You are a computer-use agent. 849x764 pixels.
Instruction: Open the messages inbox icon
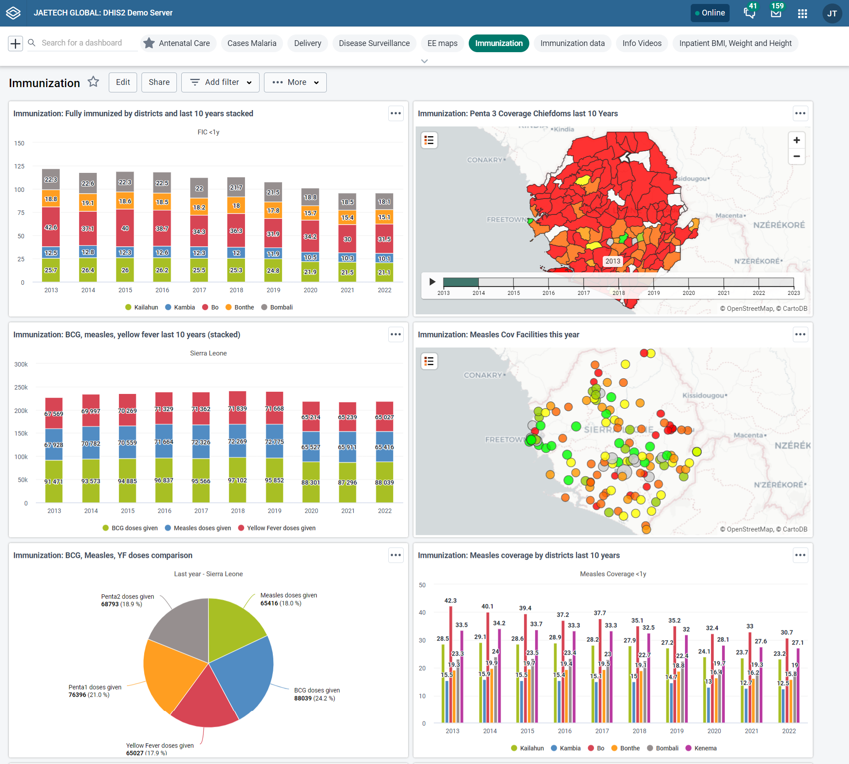tap(776, 13)
